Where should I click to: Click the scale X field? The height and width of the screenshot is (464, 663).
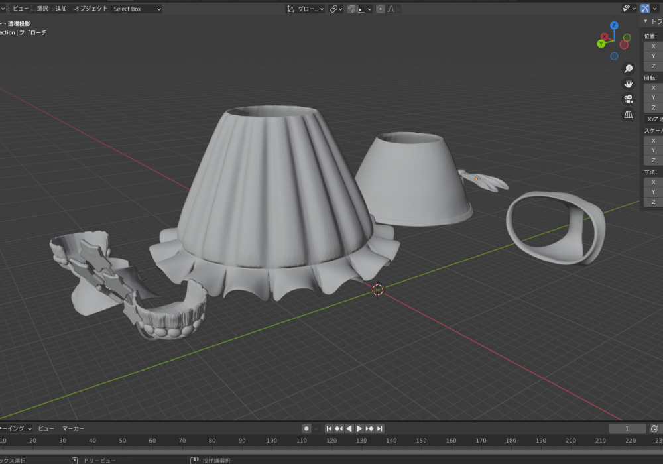coord(653,141)
